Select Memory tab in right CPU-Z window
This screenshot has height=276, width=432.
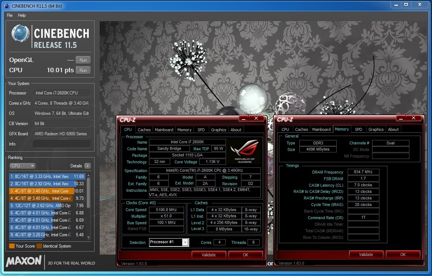pyautogui.click(x=342, y=129)
